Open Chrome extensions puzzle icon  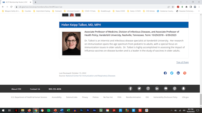pos(186,7)
